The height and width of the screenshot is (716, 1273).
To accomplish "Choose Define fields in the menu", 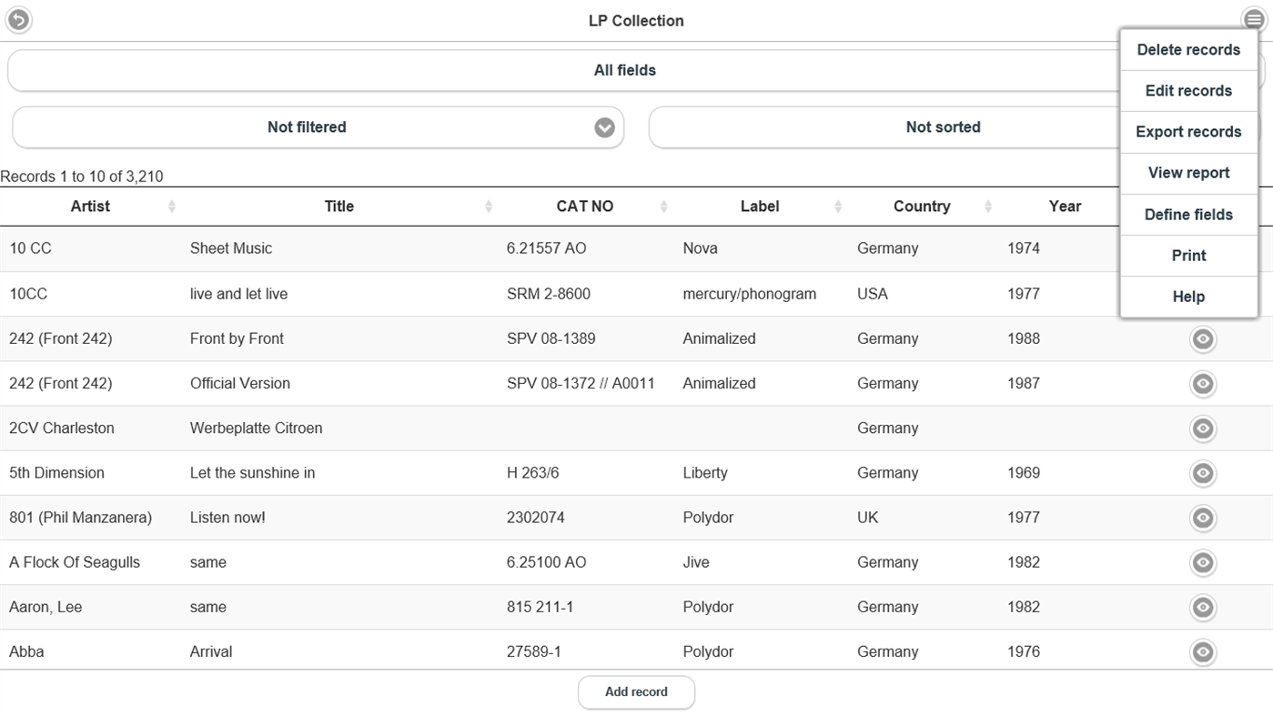I will tap(1188, 214).
